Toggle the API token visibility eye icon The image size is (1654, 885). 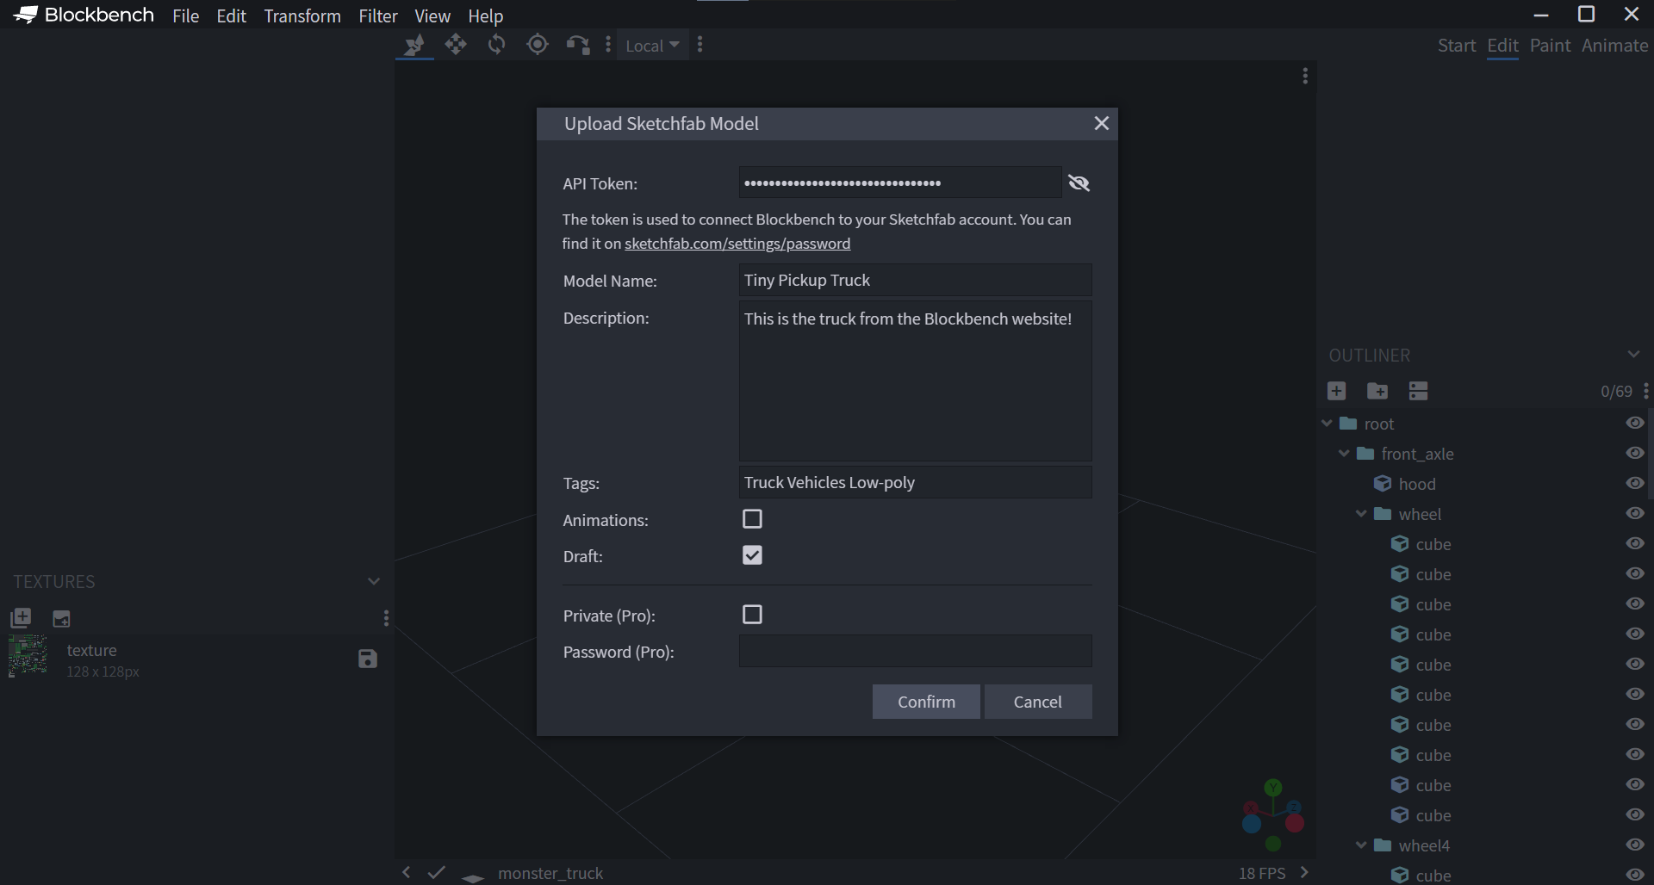click(x=1079, y=183)
